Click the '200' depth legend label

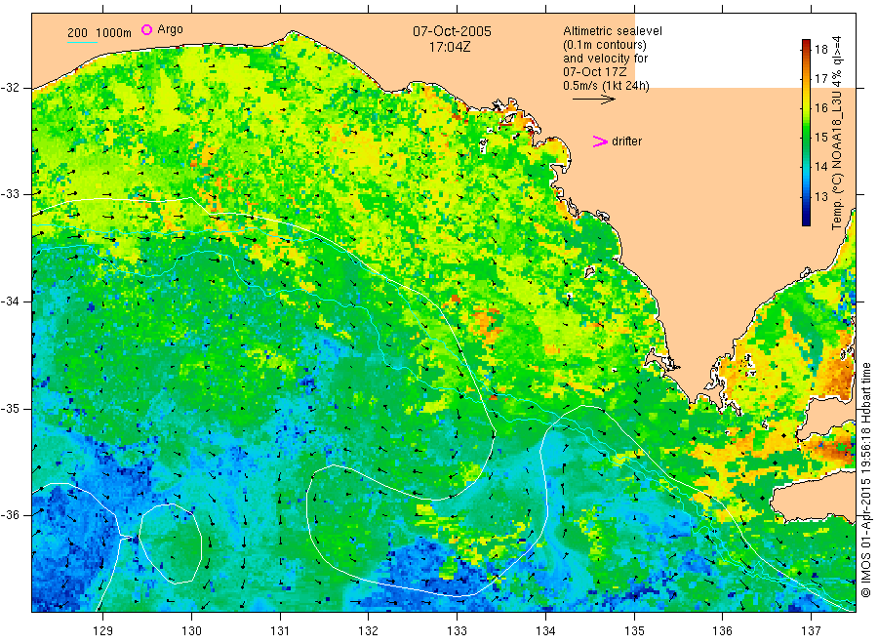(x=77, y=33)
